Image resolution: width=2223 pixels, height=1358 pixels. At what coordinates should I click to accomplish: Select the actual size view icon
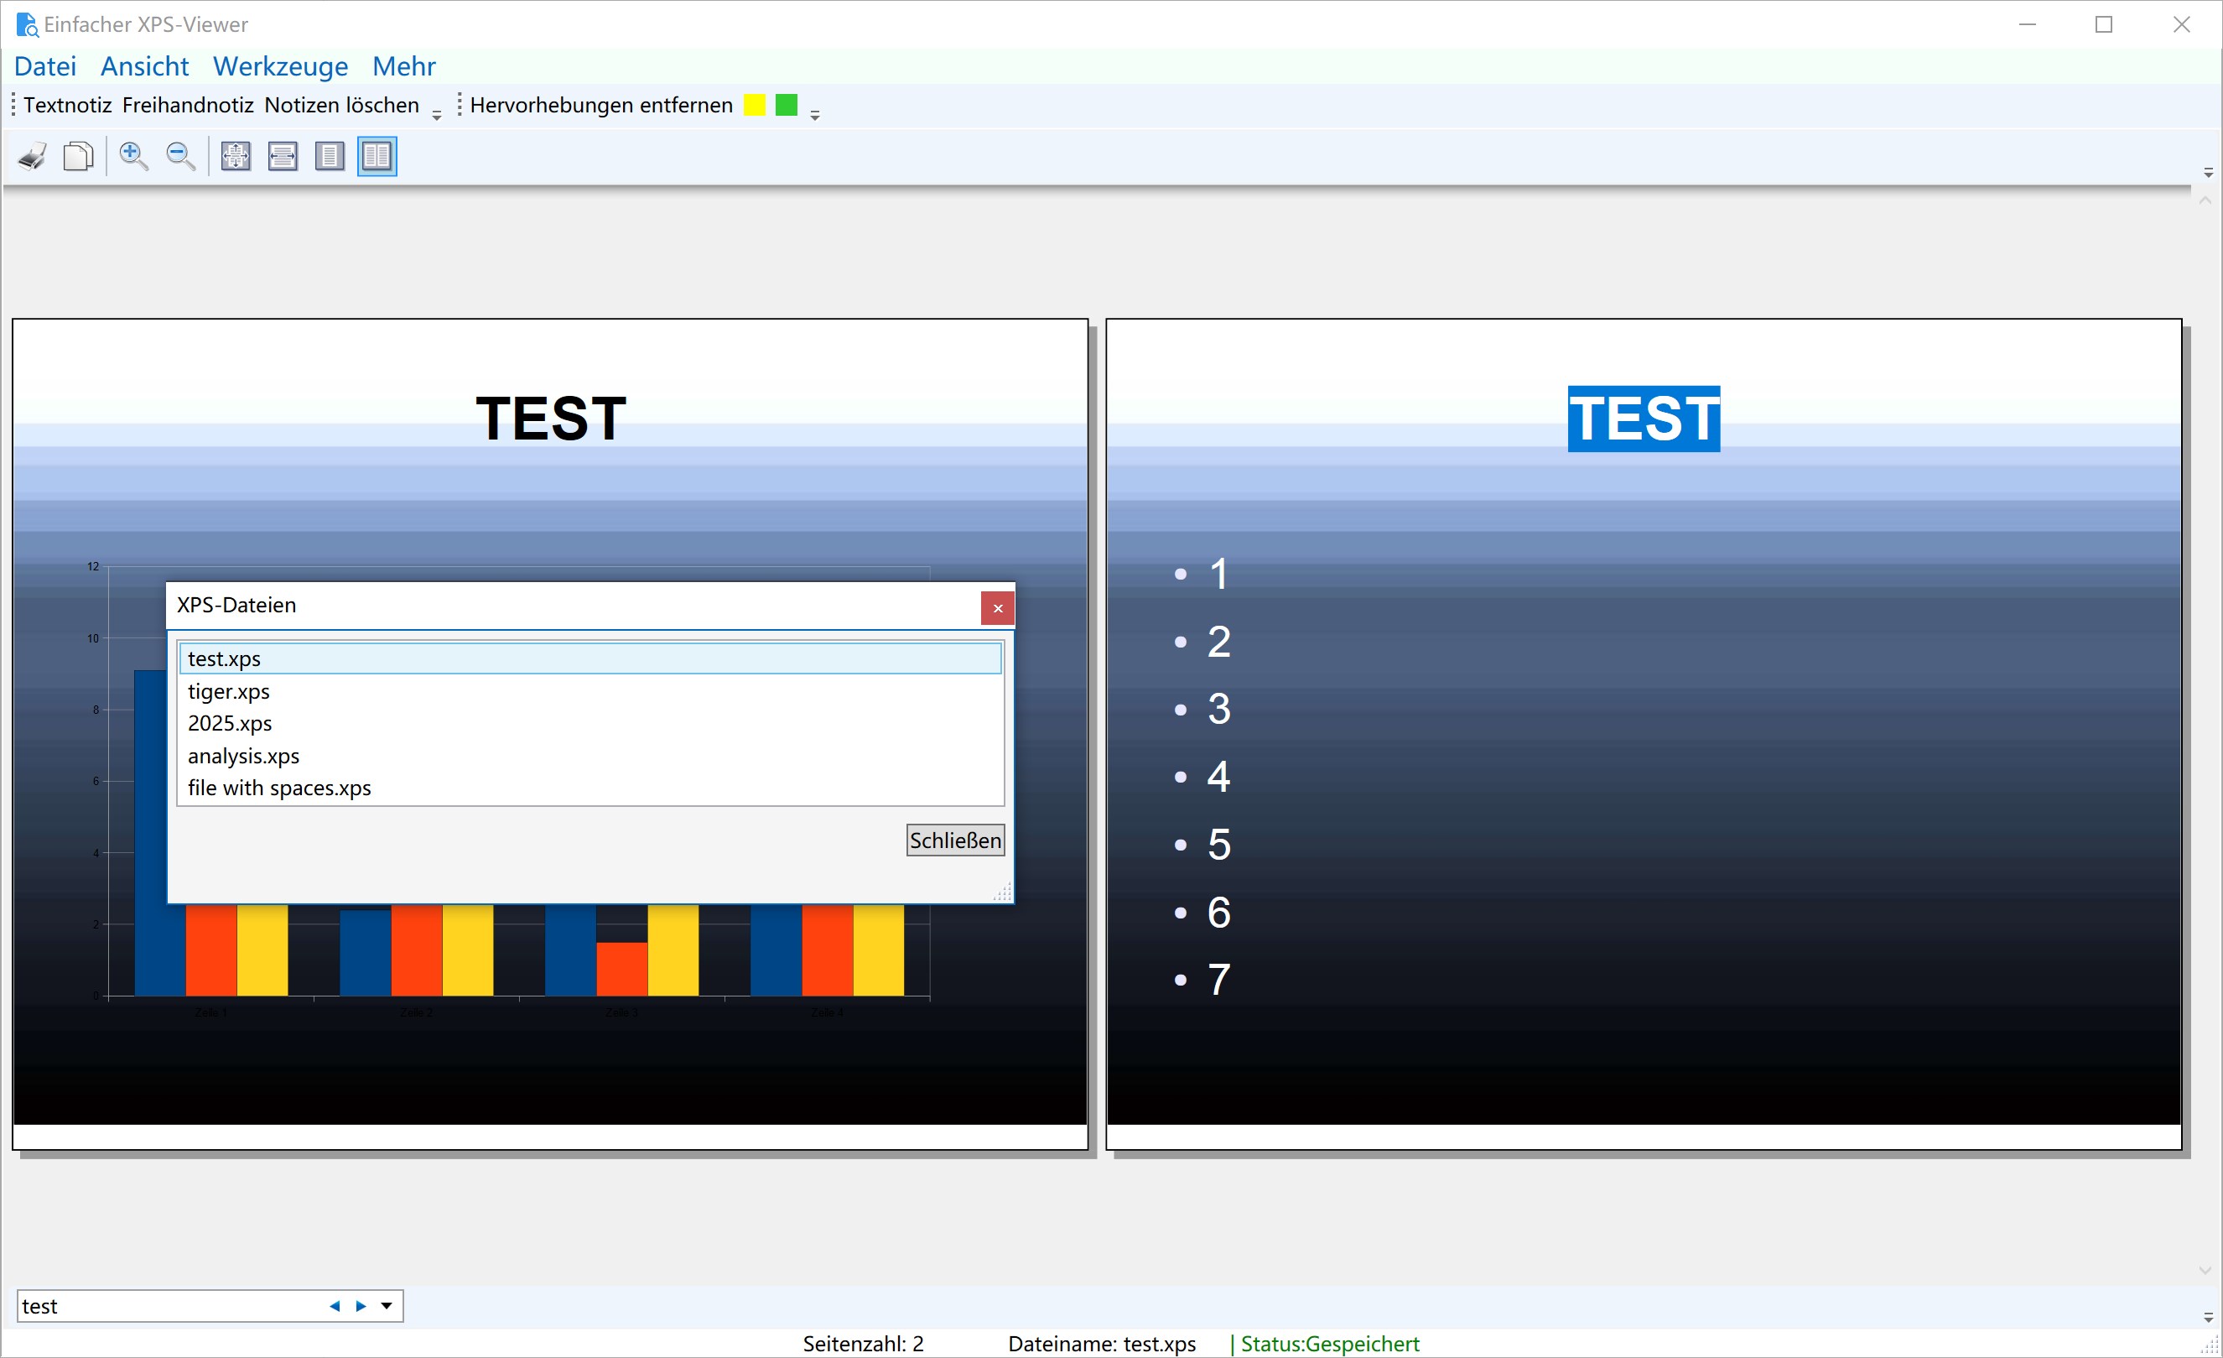pyautogui.click(x=236, y=156)
